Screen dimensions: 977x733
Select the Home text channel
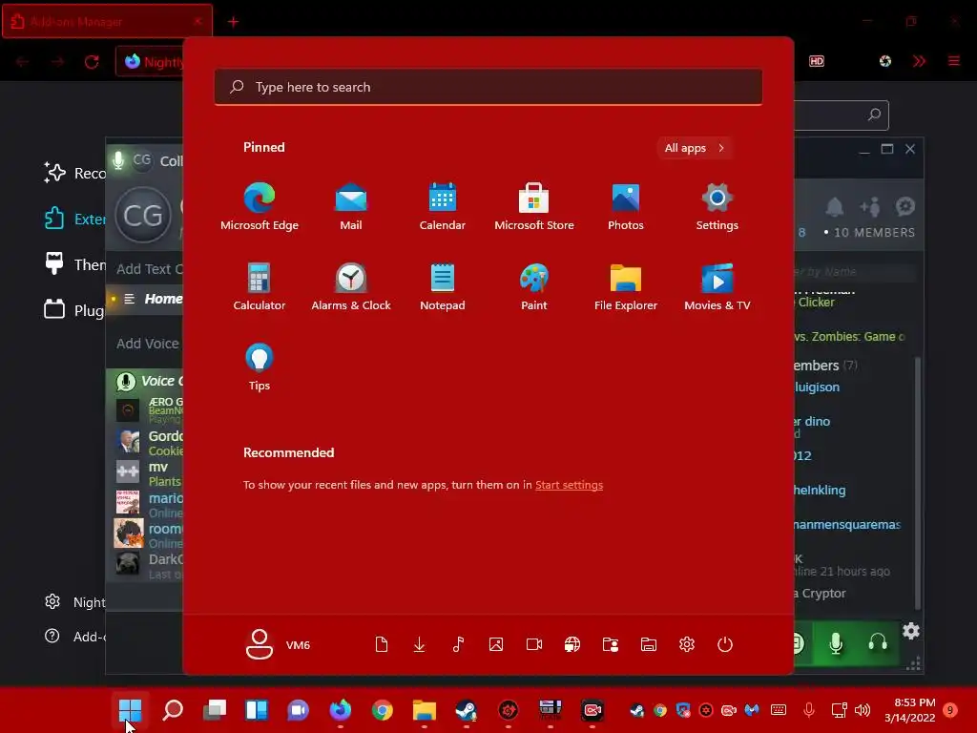coord(145,299)
